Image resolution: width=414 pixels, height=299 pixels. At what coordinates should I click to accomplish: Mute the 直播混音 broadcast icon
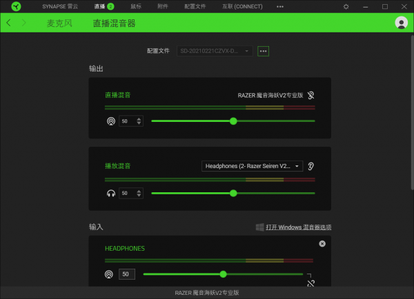point(111,121)
